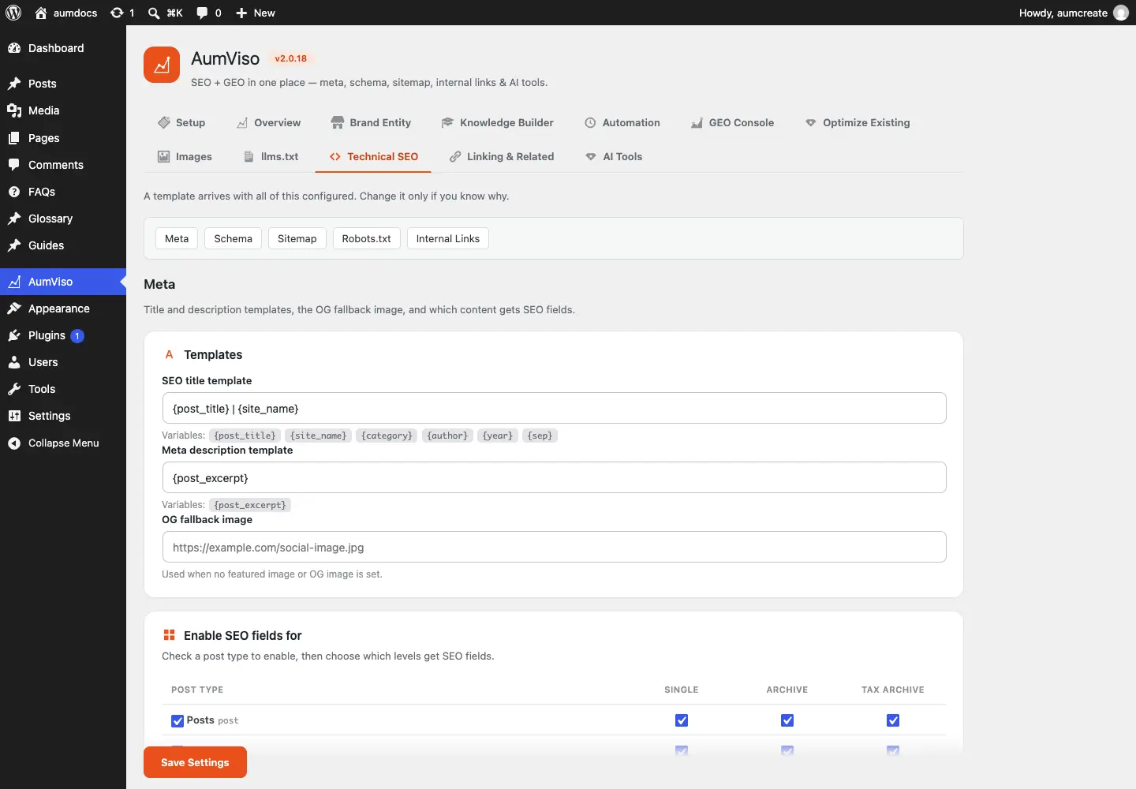1136x789 pixels.
Task: Open the Optimize Existing tab
Action: click(x=858, y=122)
